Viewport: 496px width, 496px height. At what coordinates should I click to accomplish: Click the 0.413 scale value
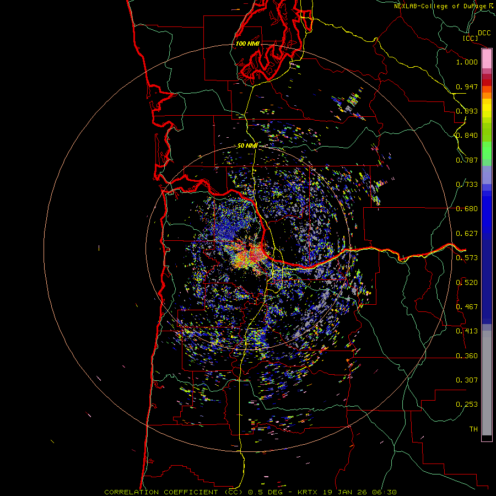[x=467, y=331]
